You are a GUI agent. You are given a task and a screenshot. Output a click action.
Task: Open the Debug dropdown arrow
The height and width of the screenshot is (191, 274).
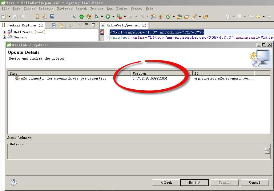click(102, 17)
